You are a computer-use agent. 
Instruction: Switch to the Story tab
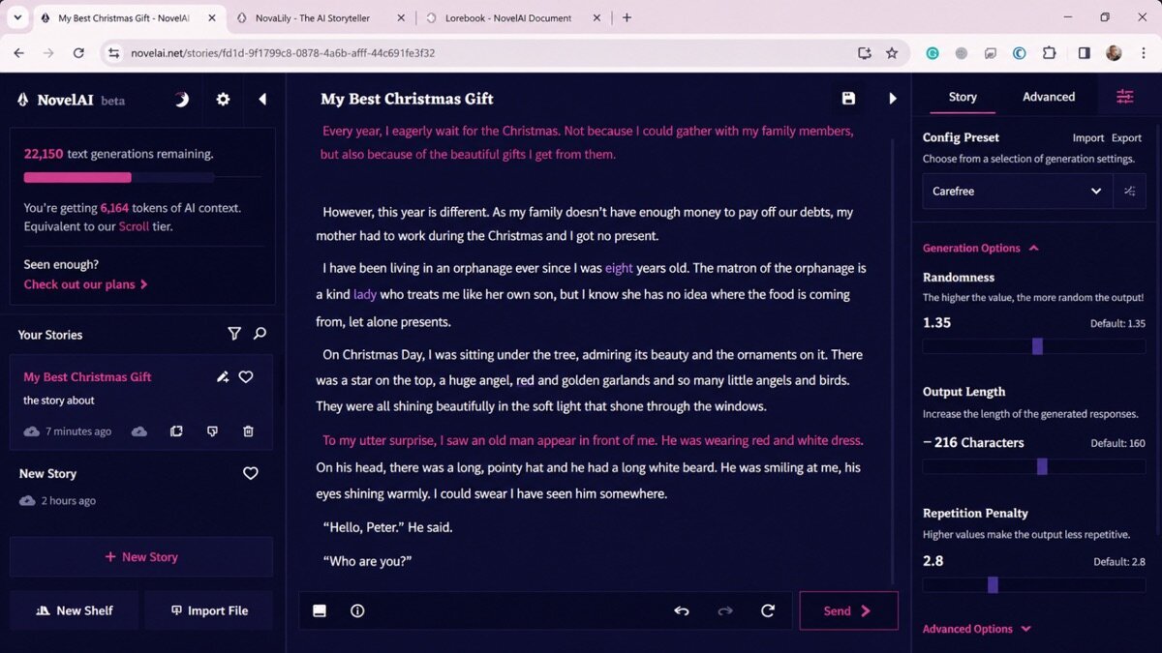pyautogui.click(x=963, y=97)
